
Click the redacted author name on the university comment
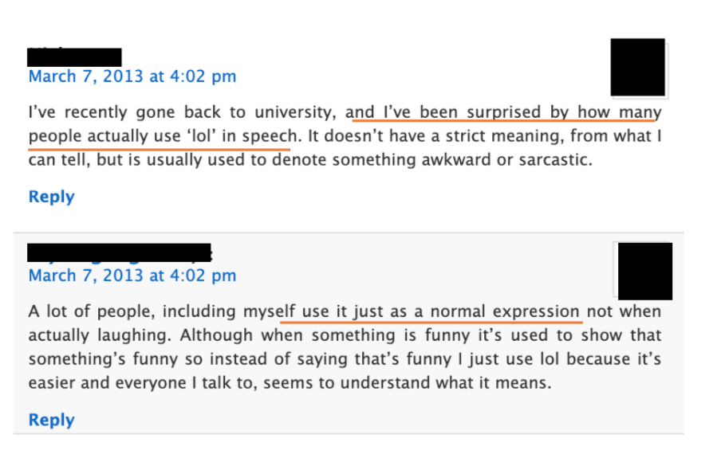click(x=74, y=57)
